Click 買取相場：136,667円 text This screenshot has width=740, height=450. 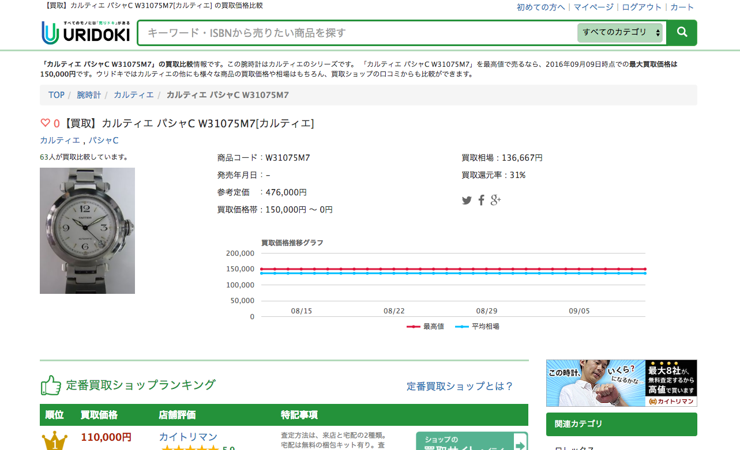(x=502, y=158)
